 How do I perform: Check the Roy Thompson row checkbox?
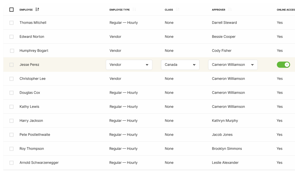pos(12,149)
